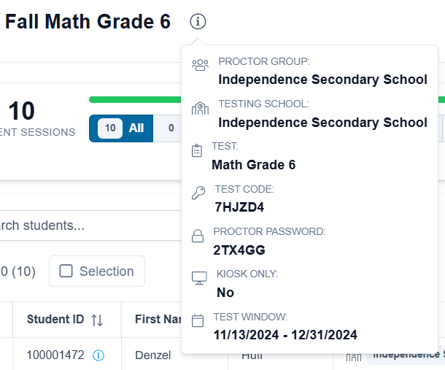This screenshot has height=370, width=445.
Task: Click the test clipboard icon
Action: (x=197, y=150)
